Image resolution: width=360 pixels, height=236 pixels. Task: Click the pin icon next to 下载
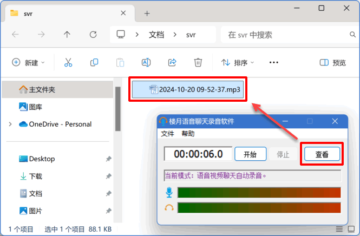(x=109, y=176)
